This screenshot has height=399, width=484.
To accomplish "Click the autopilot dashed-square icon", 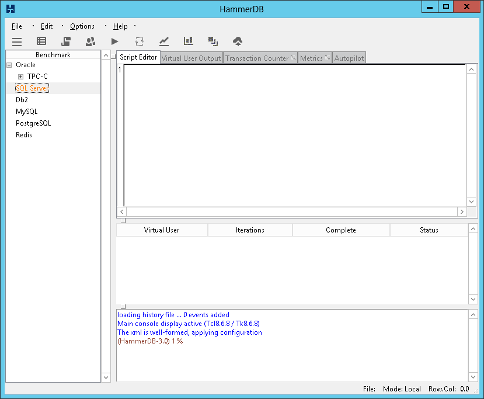I will pos(139,41).
